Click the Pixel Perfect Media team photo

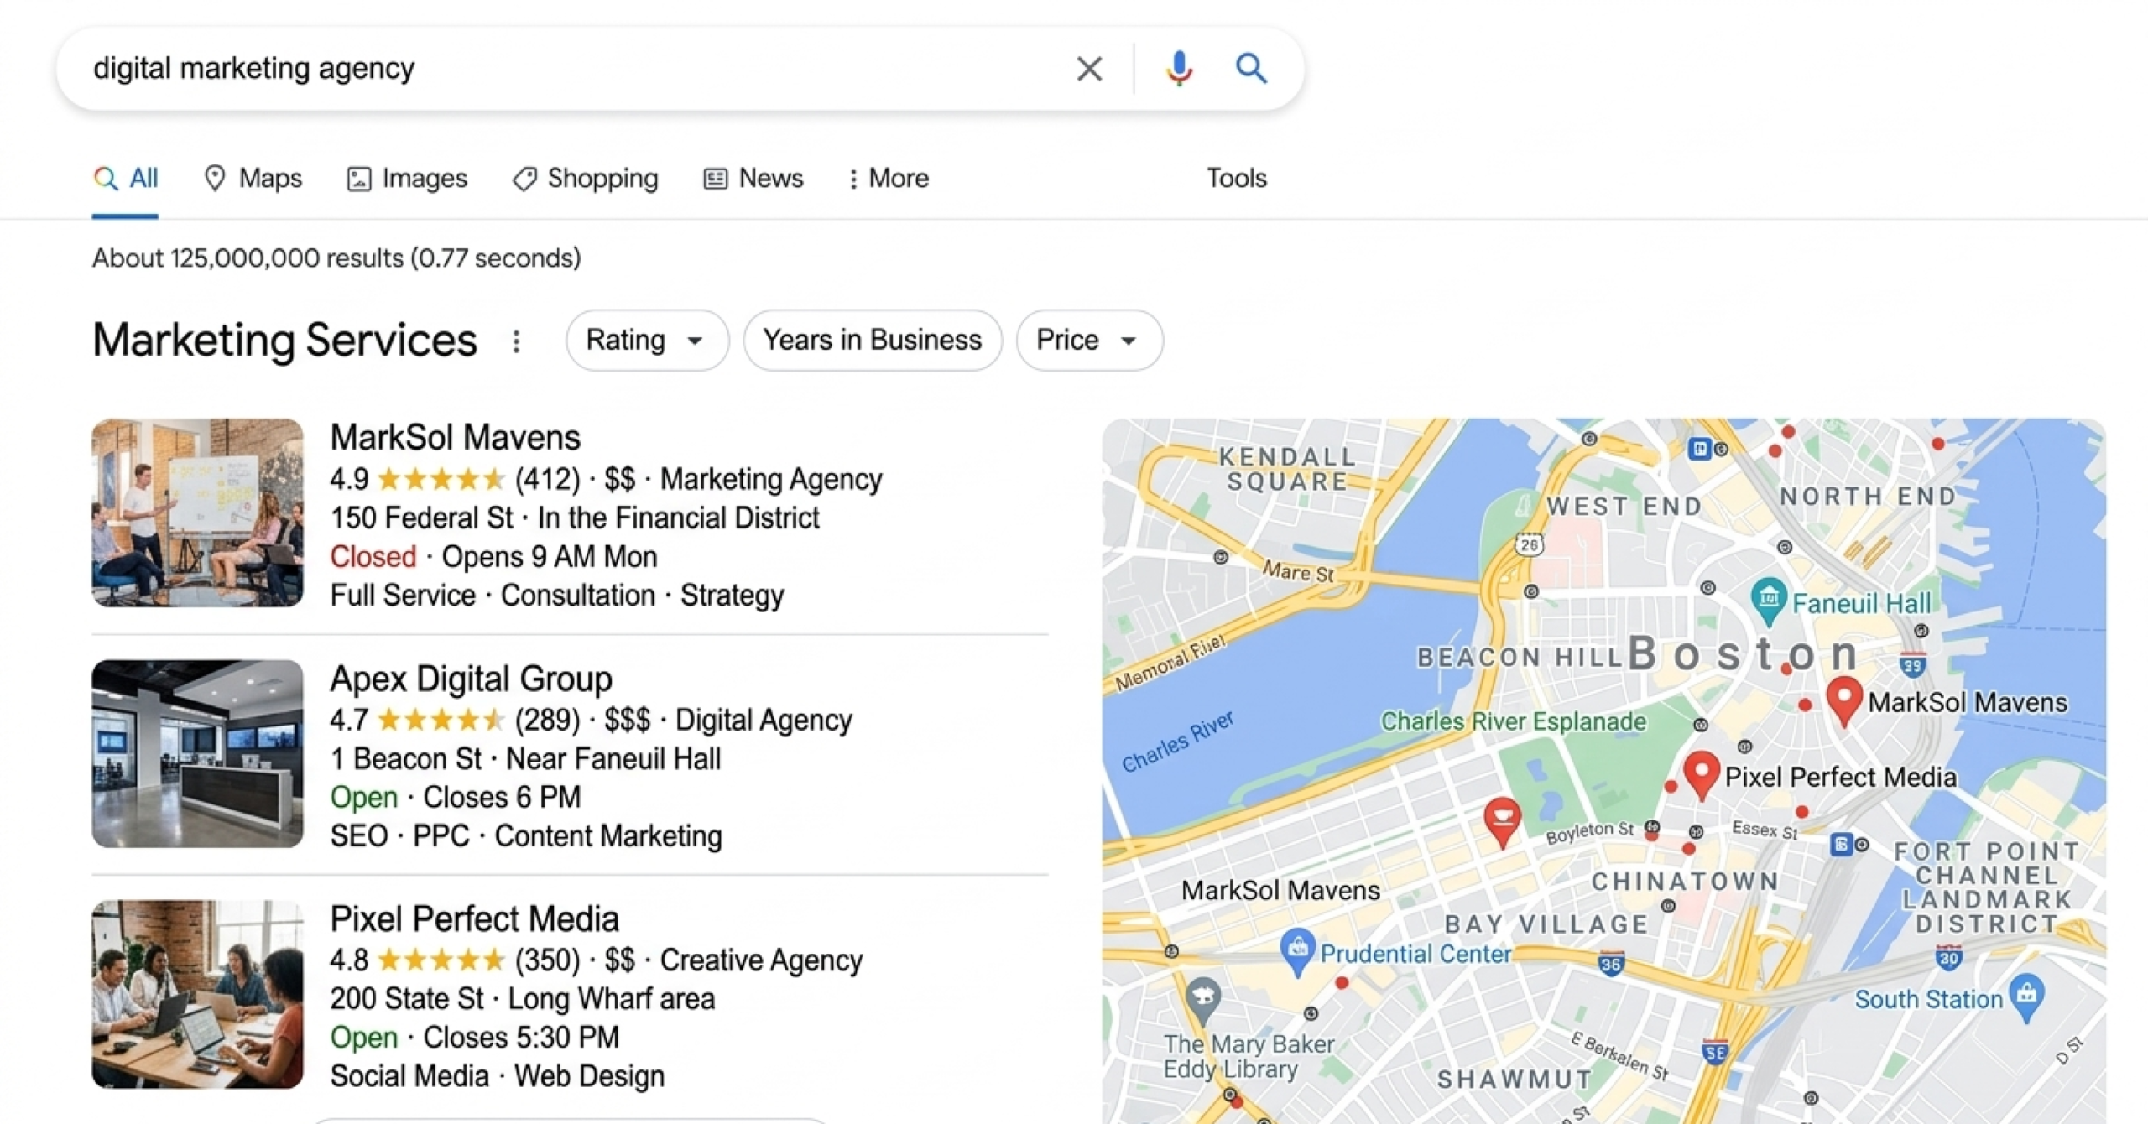(x=198, y=994)
